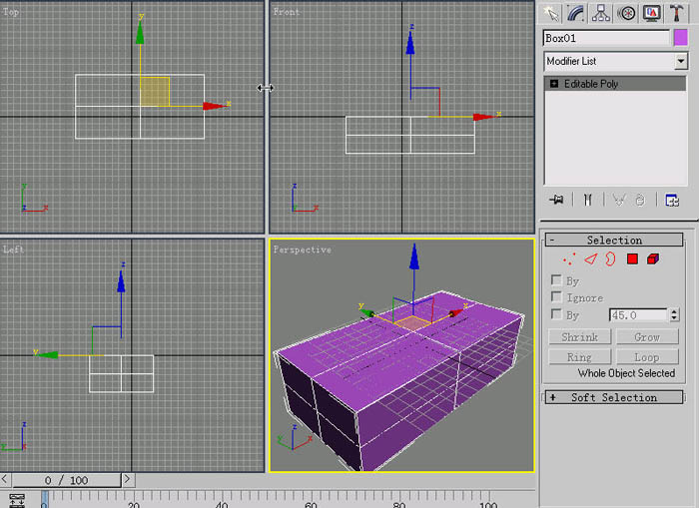Select Edge sub-object level

(x=591, y=258)
